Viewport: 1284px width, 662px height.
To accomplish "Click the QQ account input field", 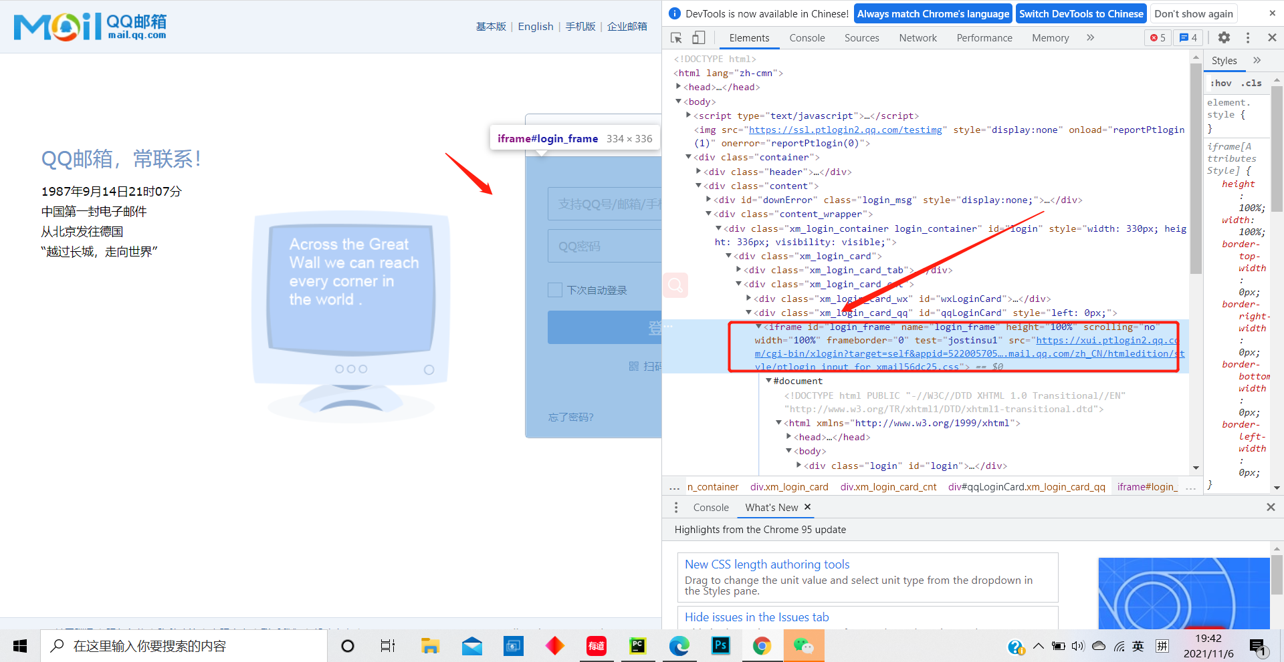I will (x=605, y=204).
